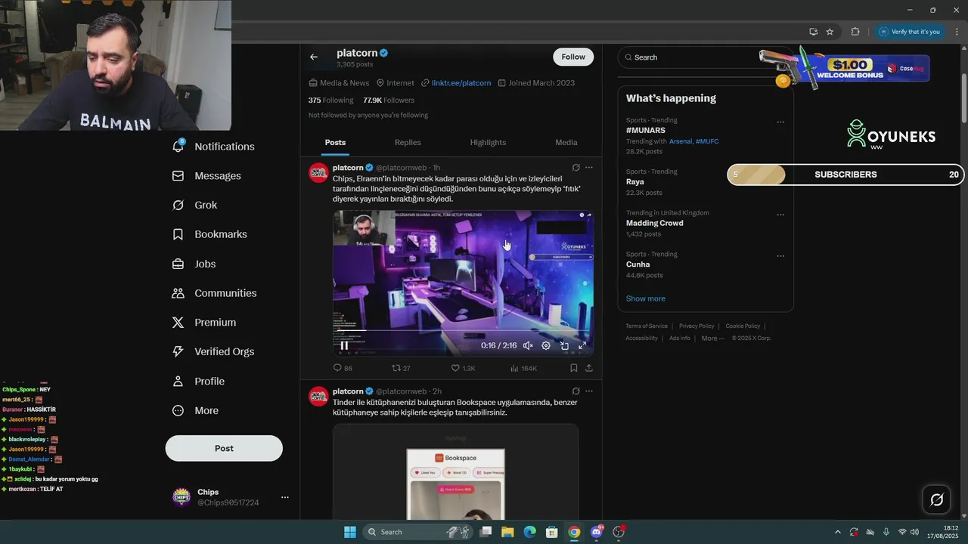Expand the video to fullscreen
Image resolution: width=968 pixels, height=544 pixels.
click(582, 345)
